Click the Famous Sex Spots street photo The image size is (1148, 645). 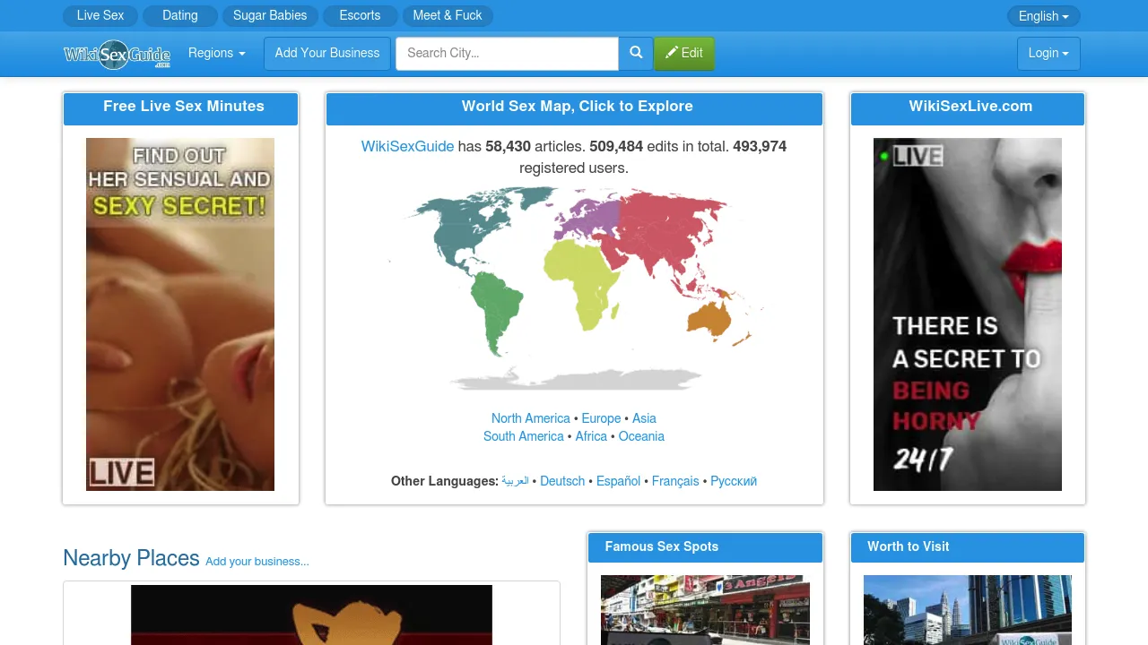click(705, 610)
